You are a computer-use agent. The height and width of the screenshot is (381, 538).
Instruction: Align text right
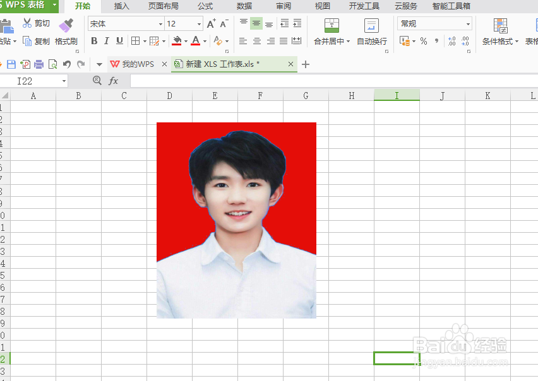[271, 41]
